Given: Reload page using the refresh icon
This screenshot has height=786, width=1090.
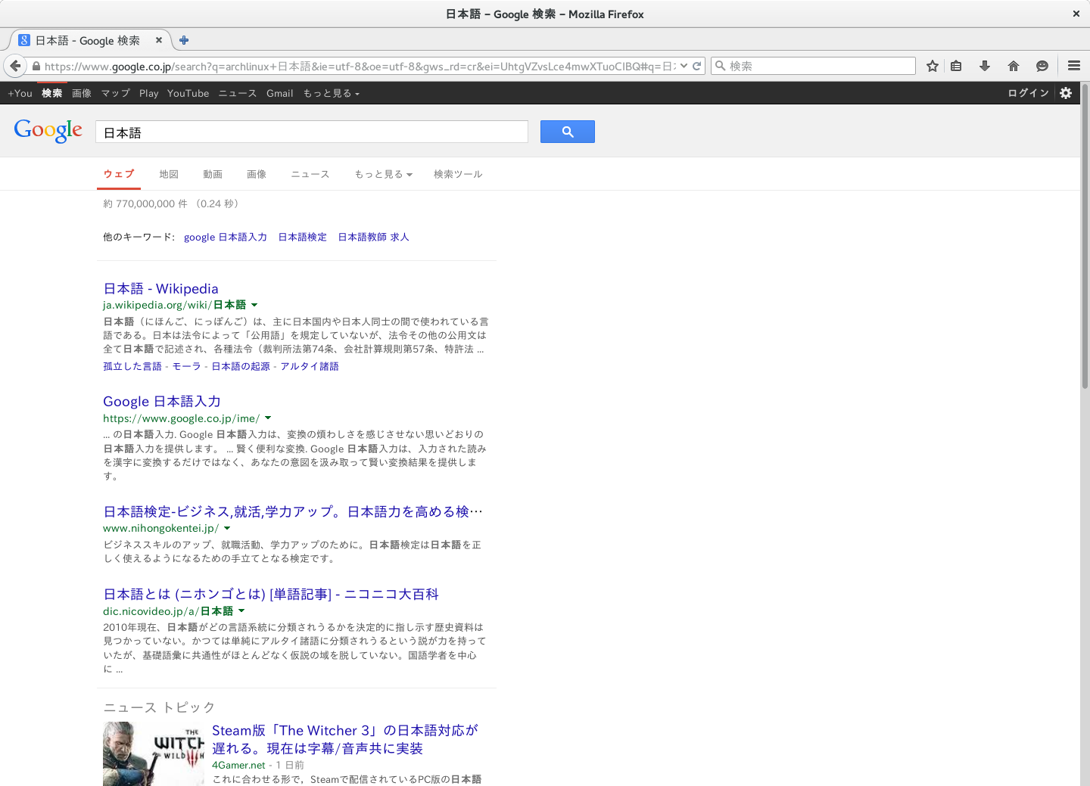Looking at the screenshot, I should click(697, 66).
